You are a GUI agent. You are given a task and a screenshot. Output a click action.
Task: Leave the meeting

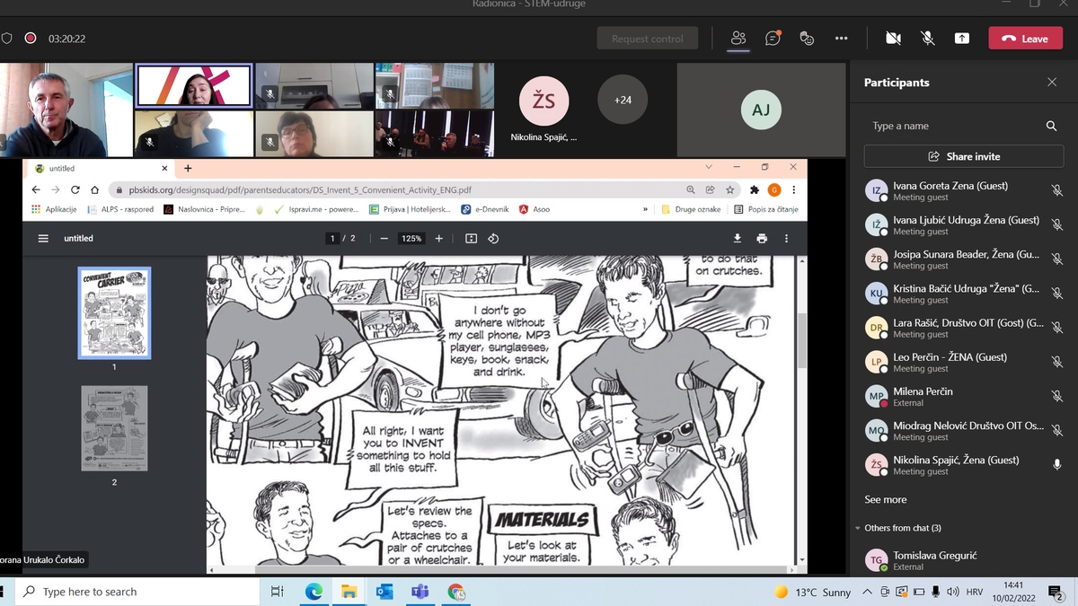pos(1025,39)
